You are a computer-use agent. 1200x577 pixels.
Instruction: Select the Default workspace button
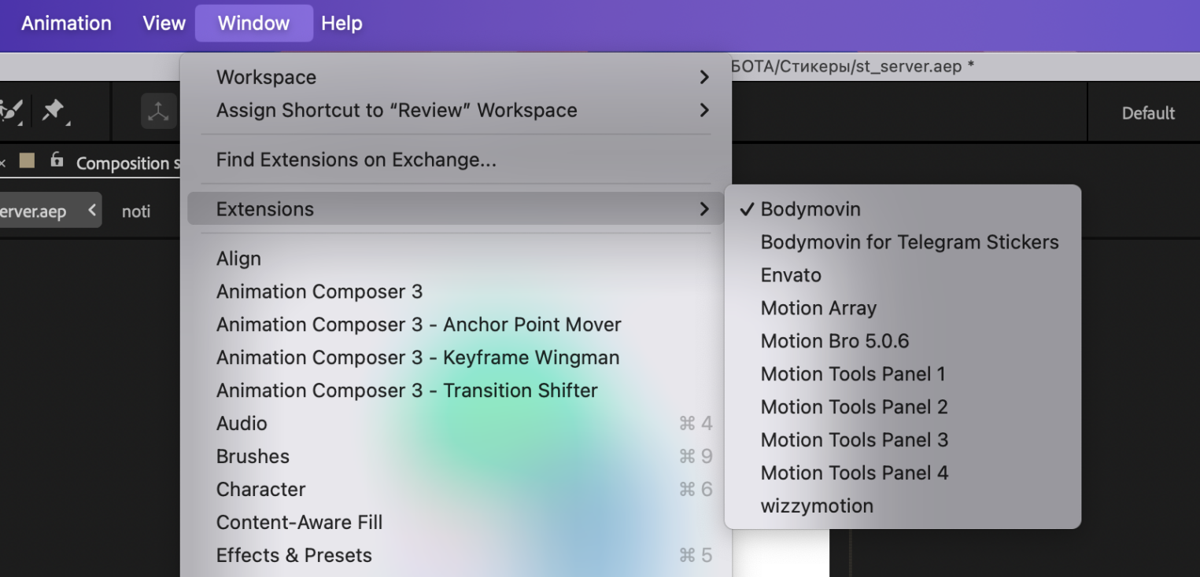(x=1148, y=113)
